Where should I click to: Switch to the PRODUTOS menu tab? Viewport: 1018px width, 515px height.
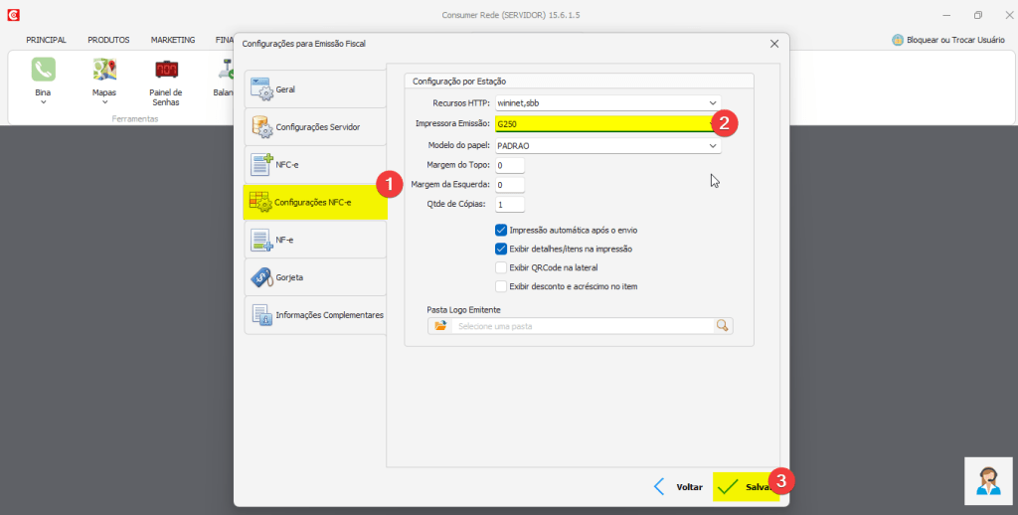click(x=108, y=40)
